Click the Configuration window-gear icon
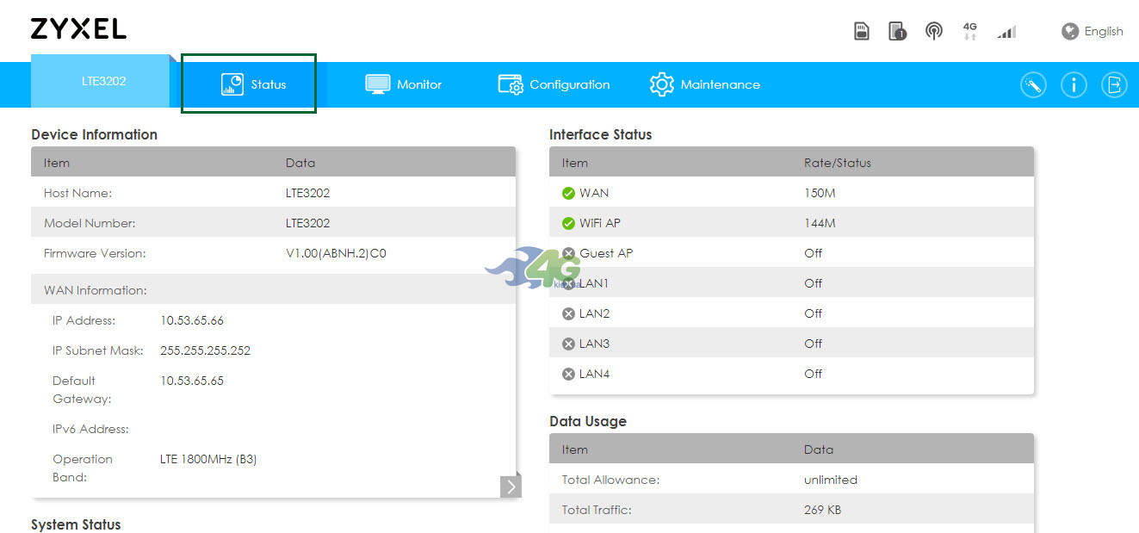1139x533 pixels. pyautogui.click(x=511, y=84)
